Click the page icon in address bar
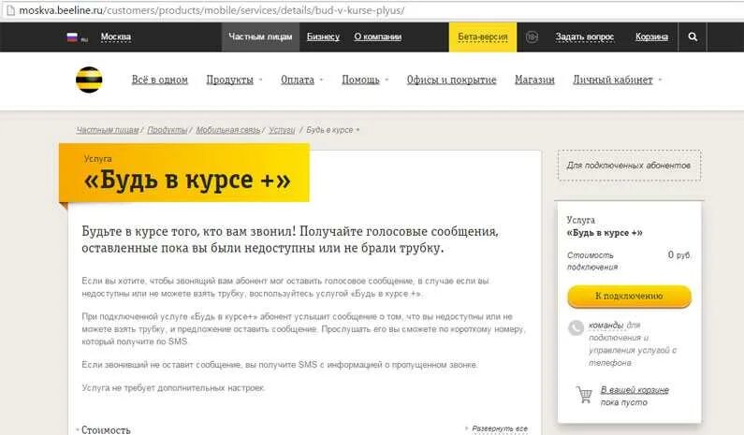Screen dimensions: 744x435 [9, 10]
